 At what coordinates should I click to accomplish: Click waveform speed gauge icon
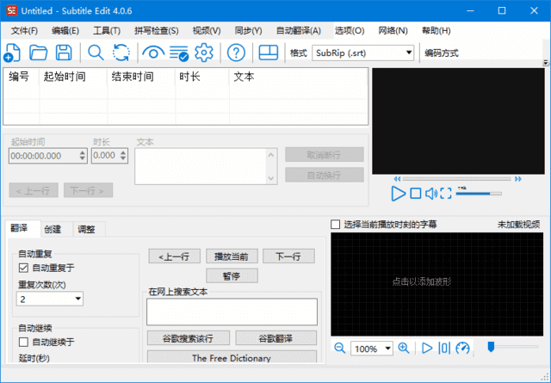(462, 349)
